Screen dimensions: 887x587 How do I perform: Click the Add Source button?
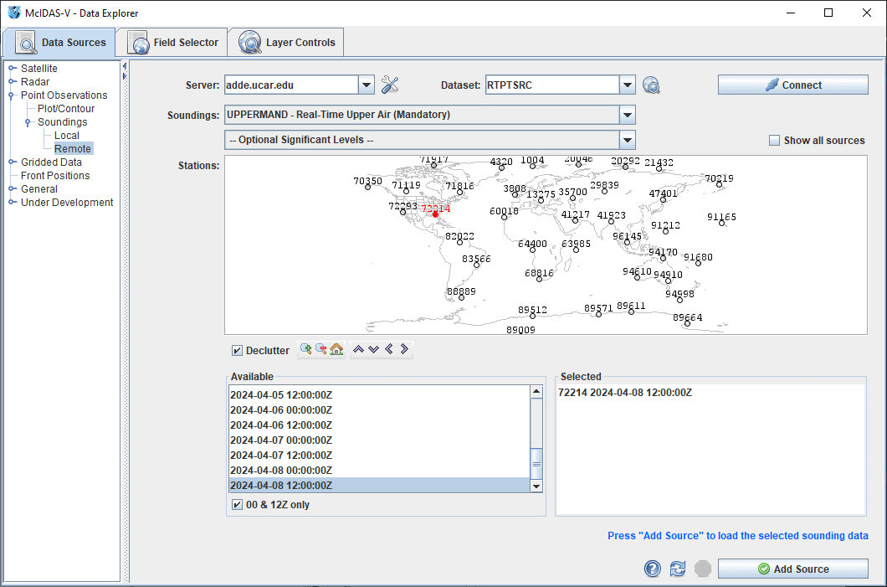792,569
